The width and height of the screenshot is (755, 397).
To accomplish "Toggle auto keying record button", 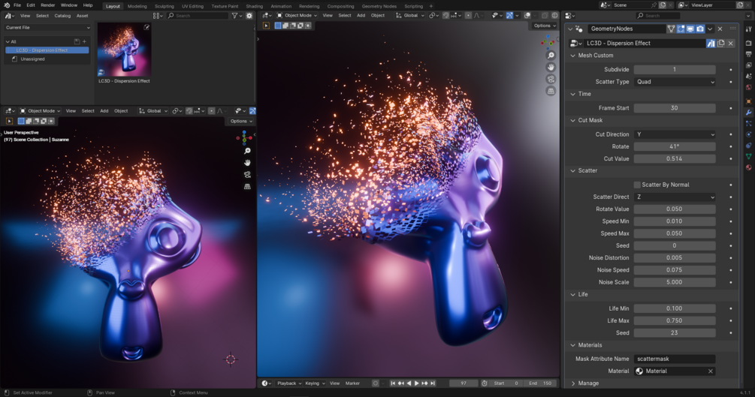I will (x=376, y=383).
